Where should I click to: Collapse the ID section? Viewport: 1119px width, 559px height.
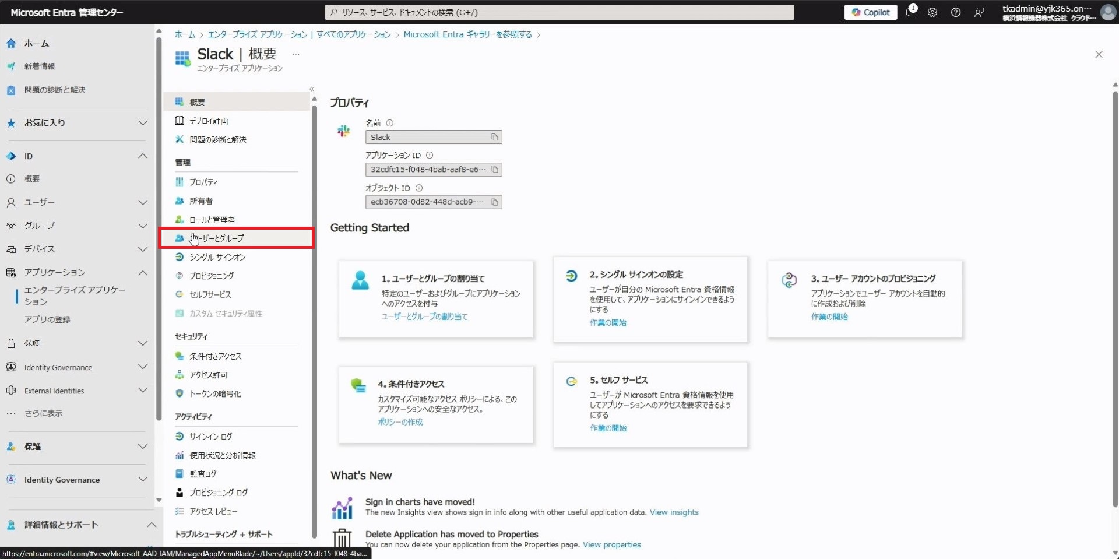(142, 156)
